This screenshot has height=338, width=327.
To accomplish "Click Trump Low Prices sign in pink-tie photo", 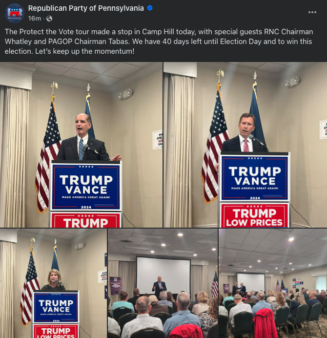I will pos(254,215).
